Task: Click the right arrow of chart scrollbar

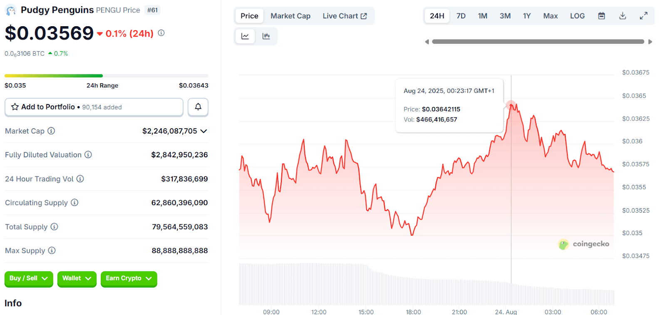Action: [650, 42]
